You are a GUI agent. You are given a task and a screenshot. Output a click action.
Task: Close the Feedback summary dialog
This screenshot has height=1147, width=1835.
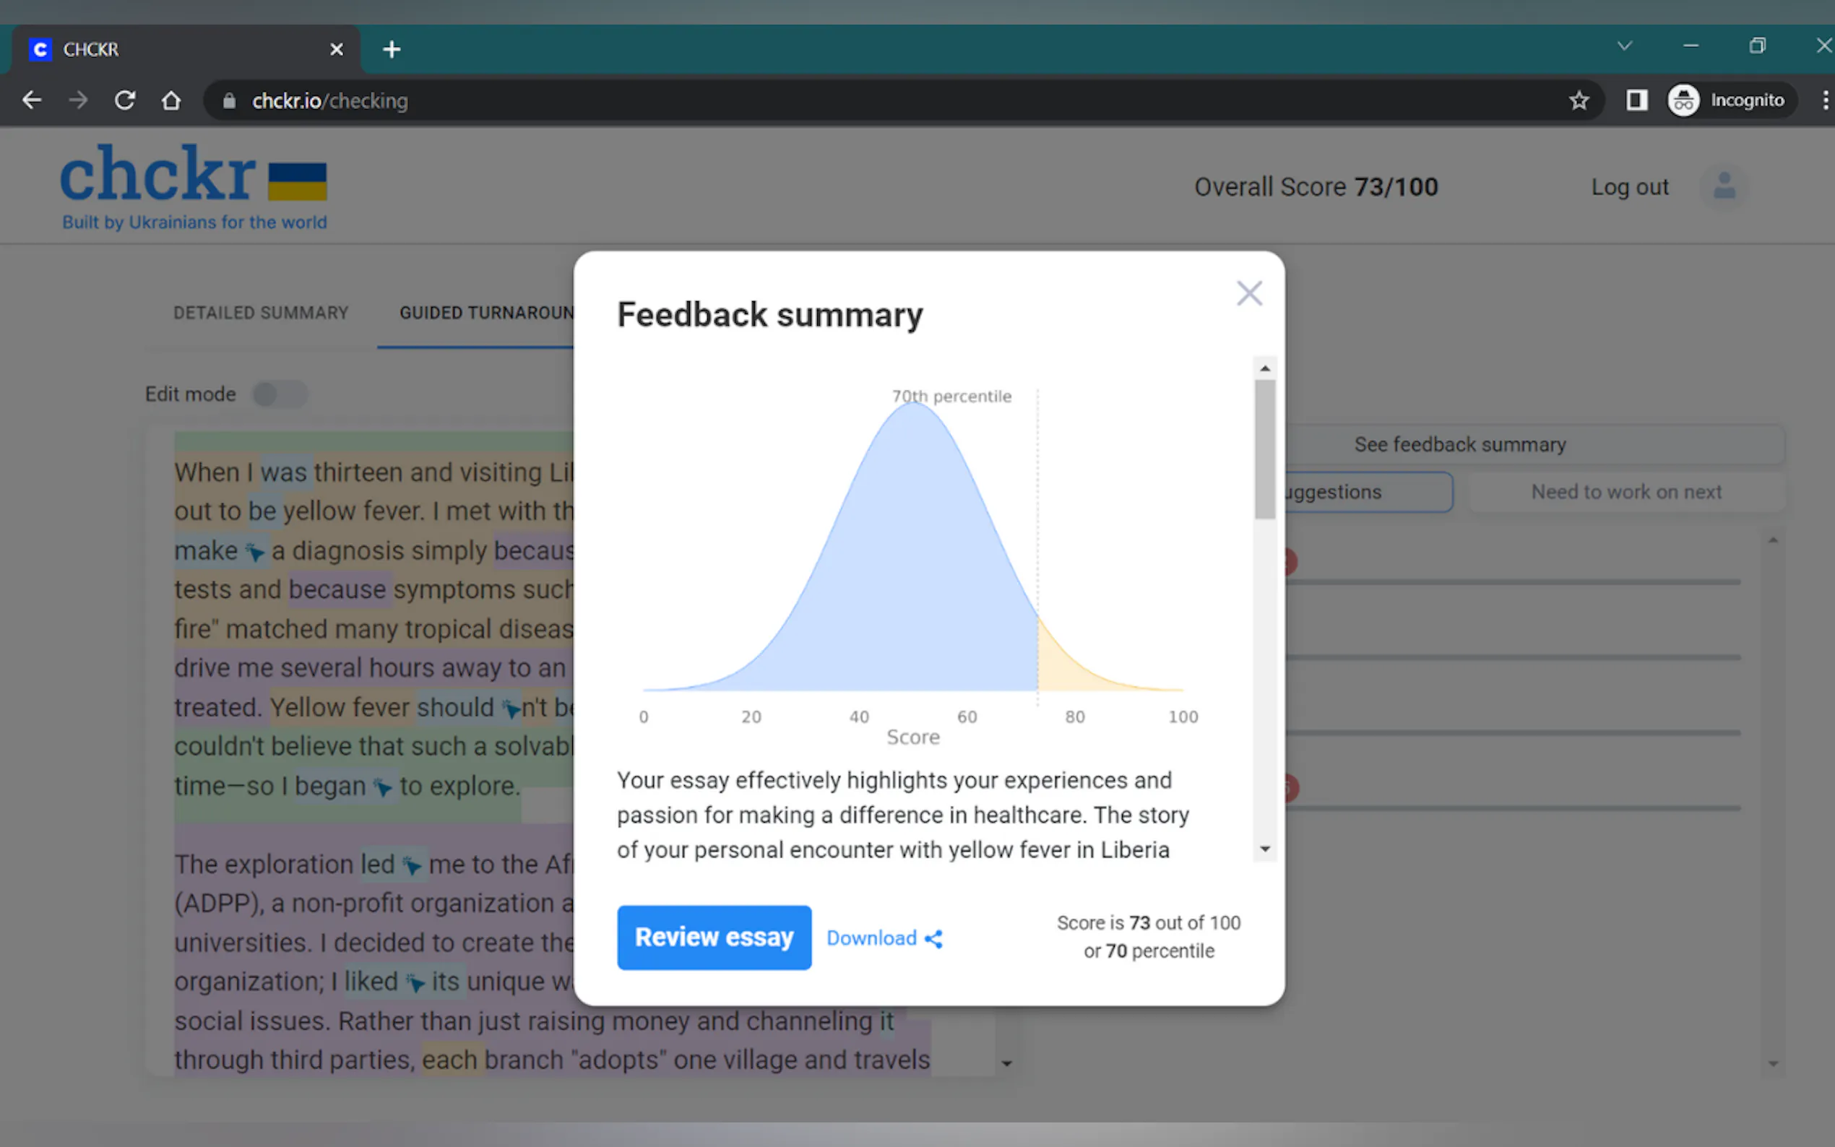pos(1248,293)
